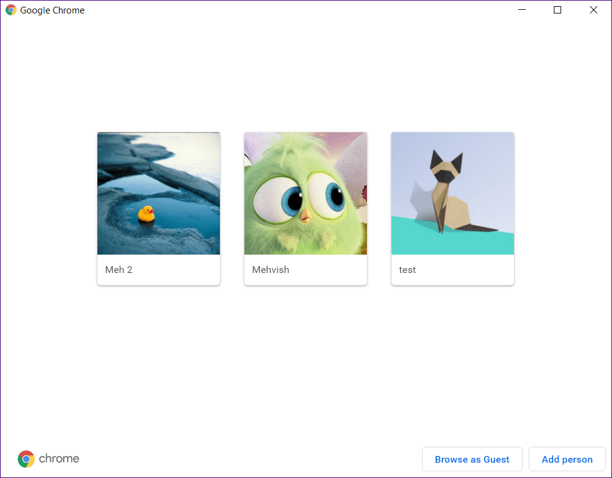
Task: Click Browse as Guest button
Action: click(472, 459)
